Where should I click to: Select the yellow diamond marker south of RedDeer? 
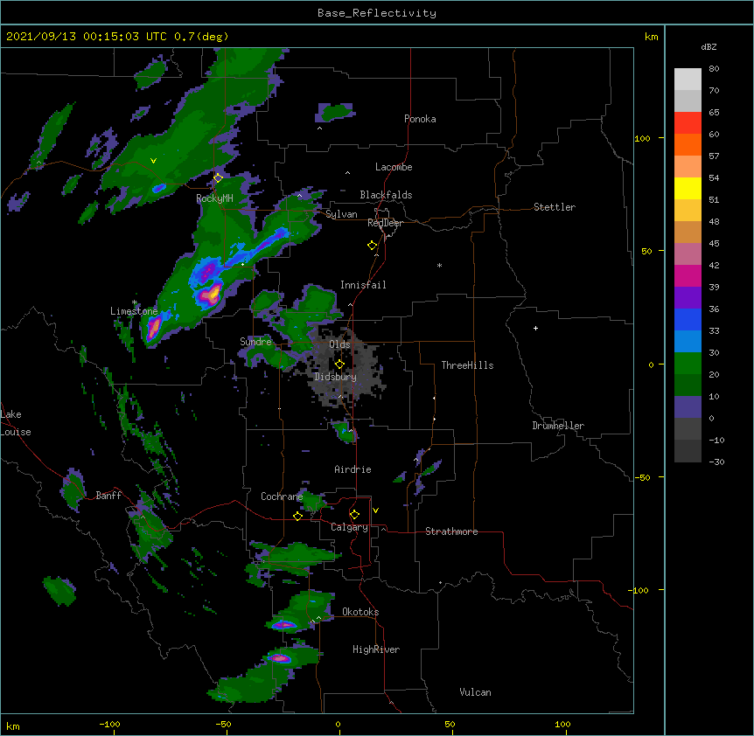click(x=373, y=246)
